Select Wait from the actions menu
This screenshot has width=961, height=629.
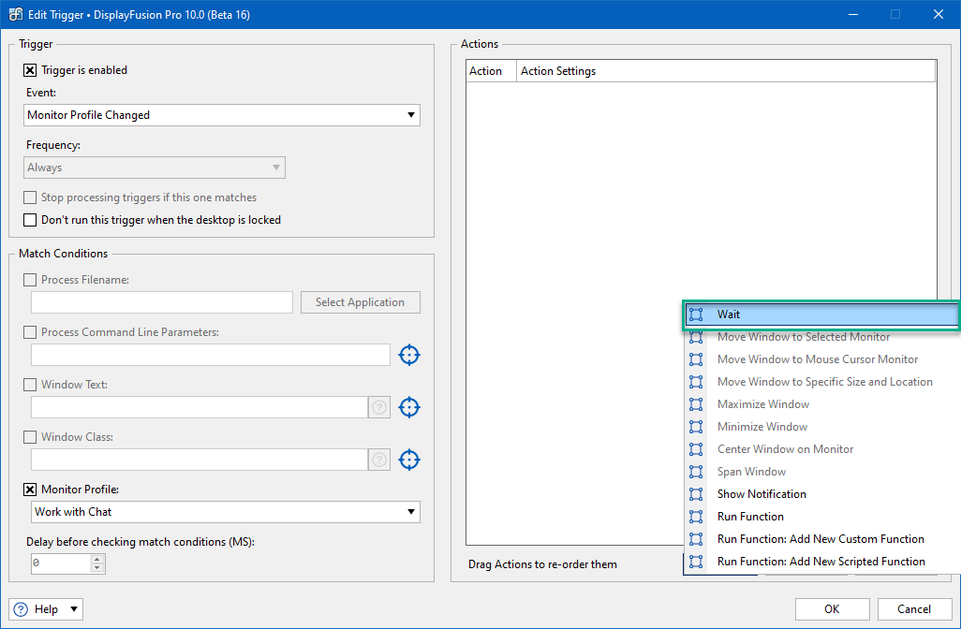(821, 314)
